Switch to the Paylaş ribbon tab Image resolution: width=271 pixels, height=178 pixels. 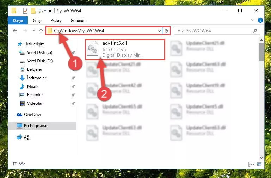point(56,20)
